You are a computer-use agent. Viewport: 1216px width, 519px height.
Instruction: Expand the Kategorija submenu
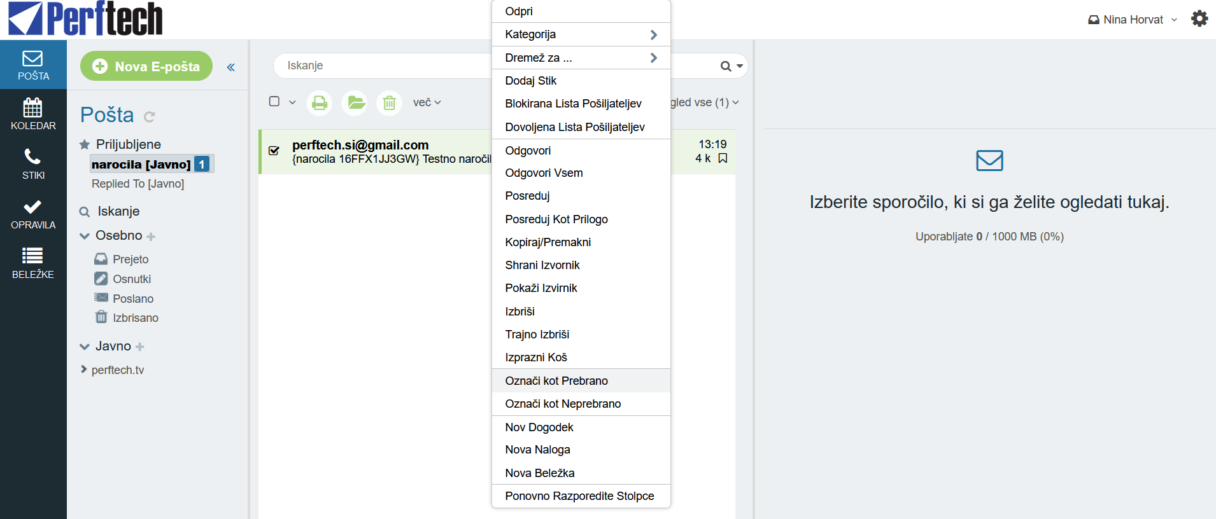click(581, 34)
